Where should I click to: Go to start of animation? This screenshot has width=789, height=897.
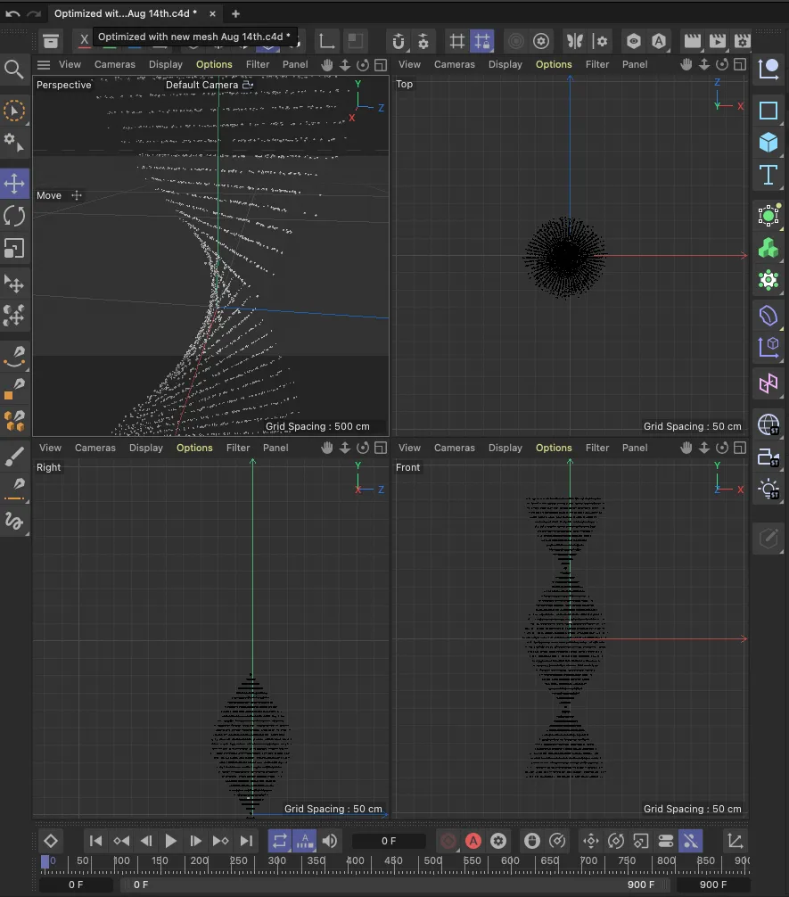[95, 841]
